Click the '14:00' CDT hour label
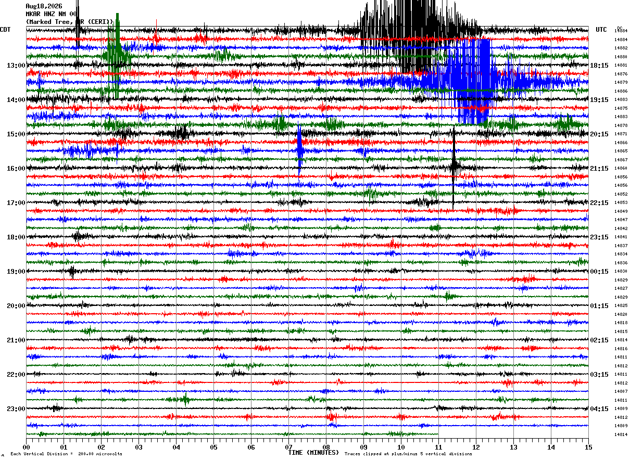 pos(16,100)
